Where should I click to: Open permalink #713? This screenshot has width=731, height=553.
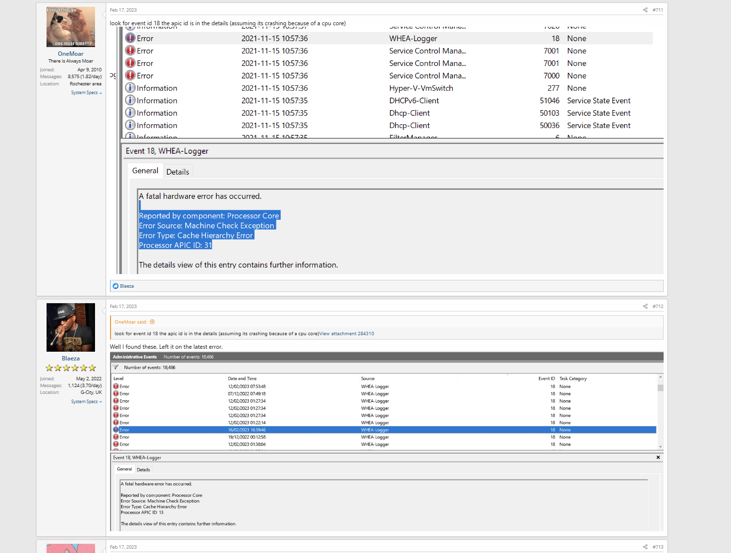[x=658, y=547]
